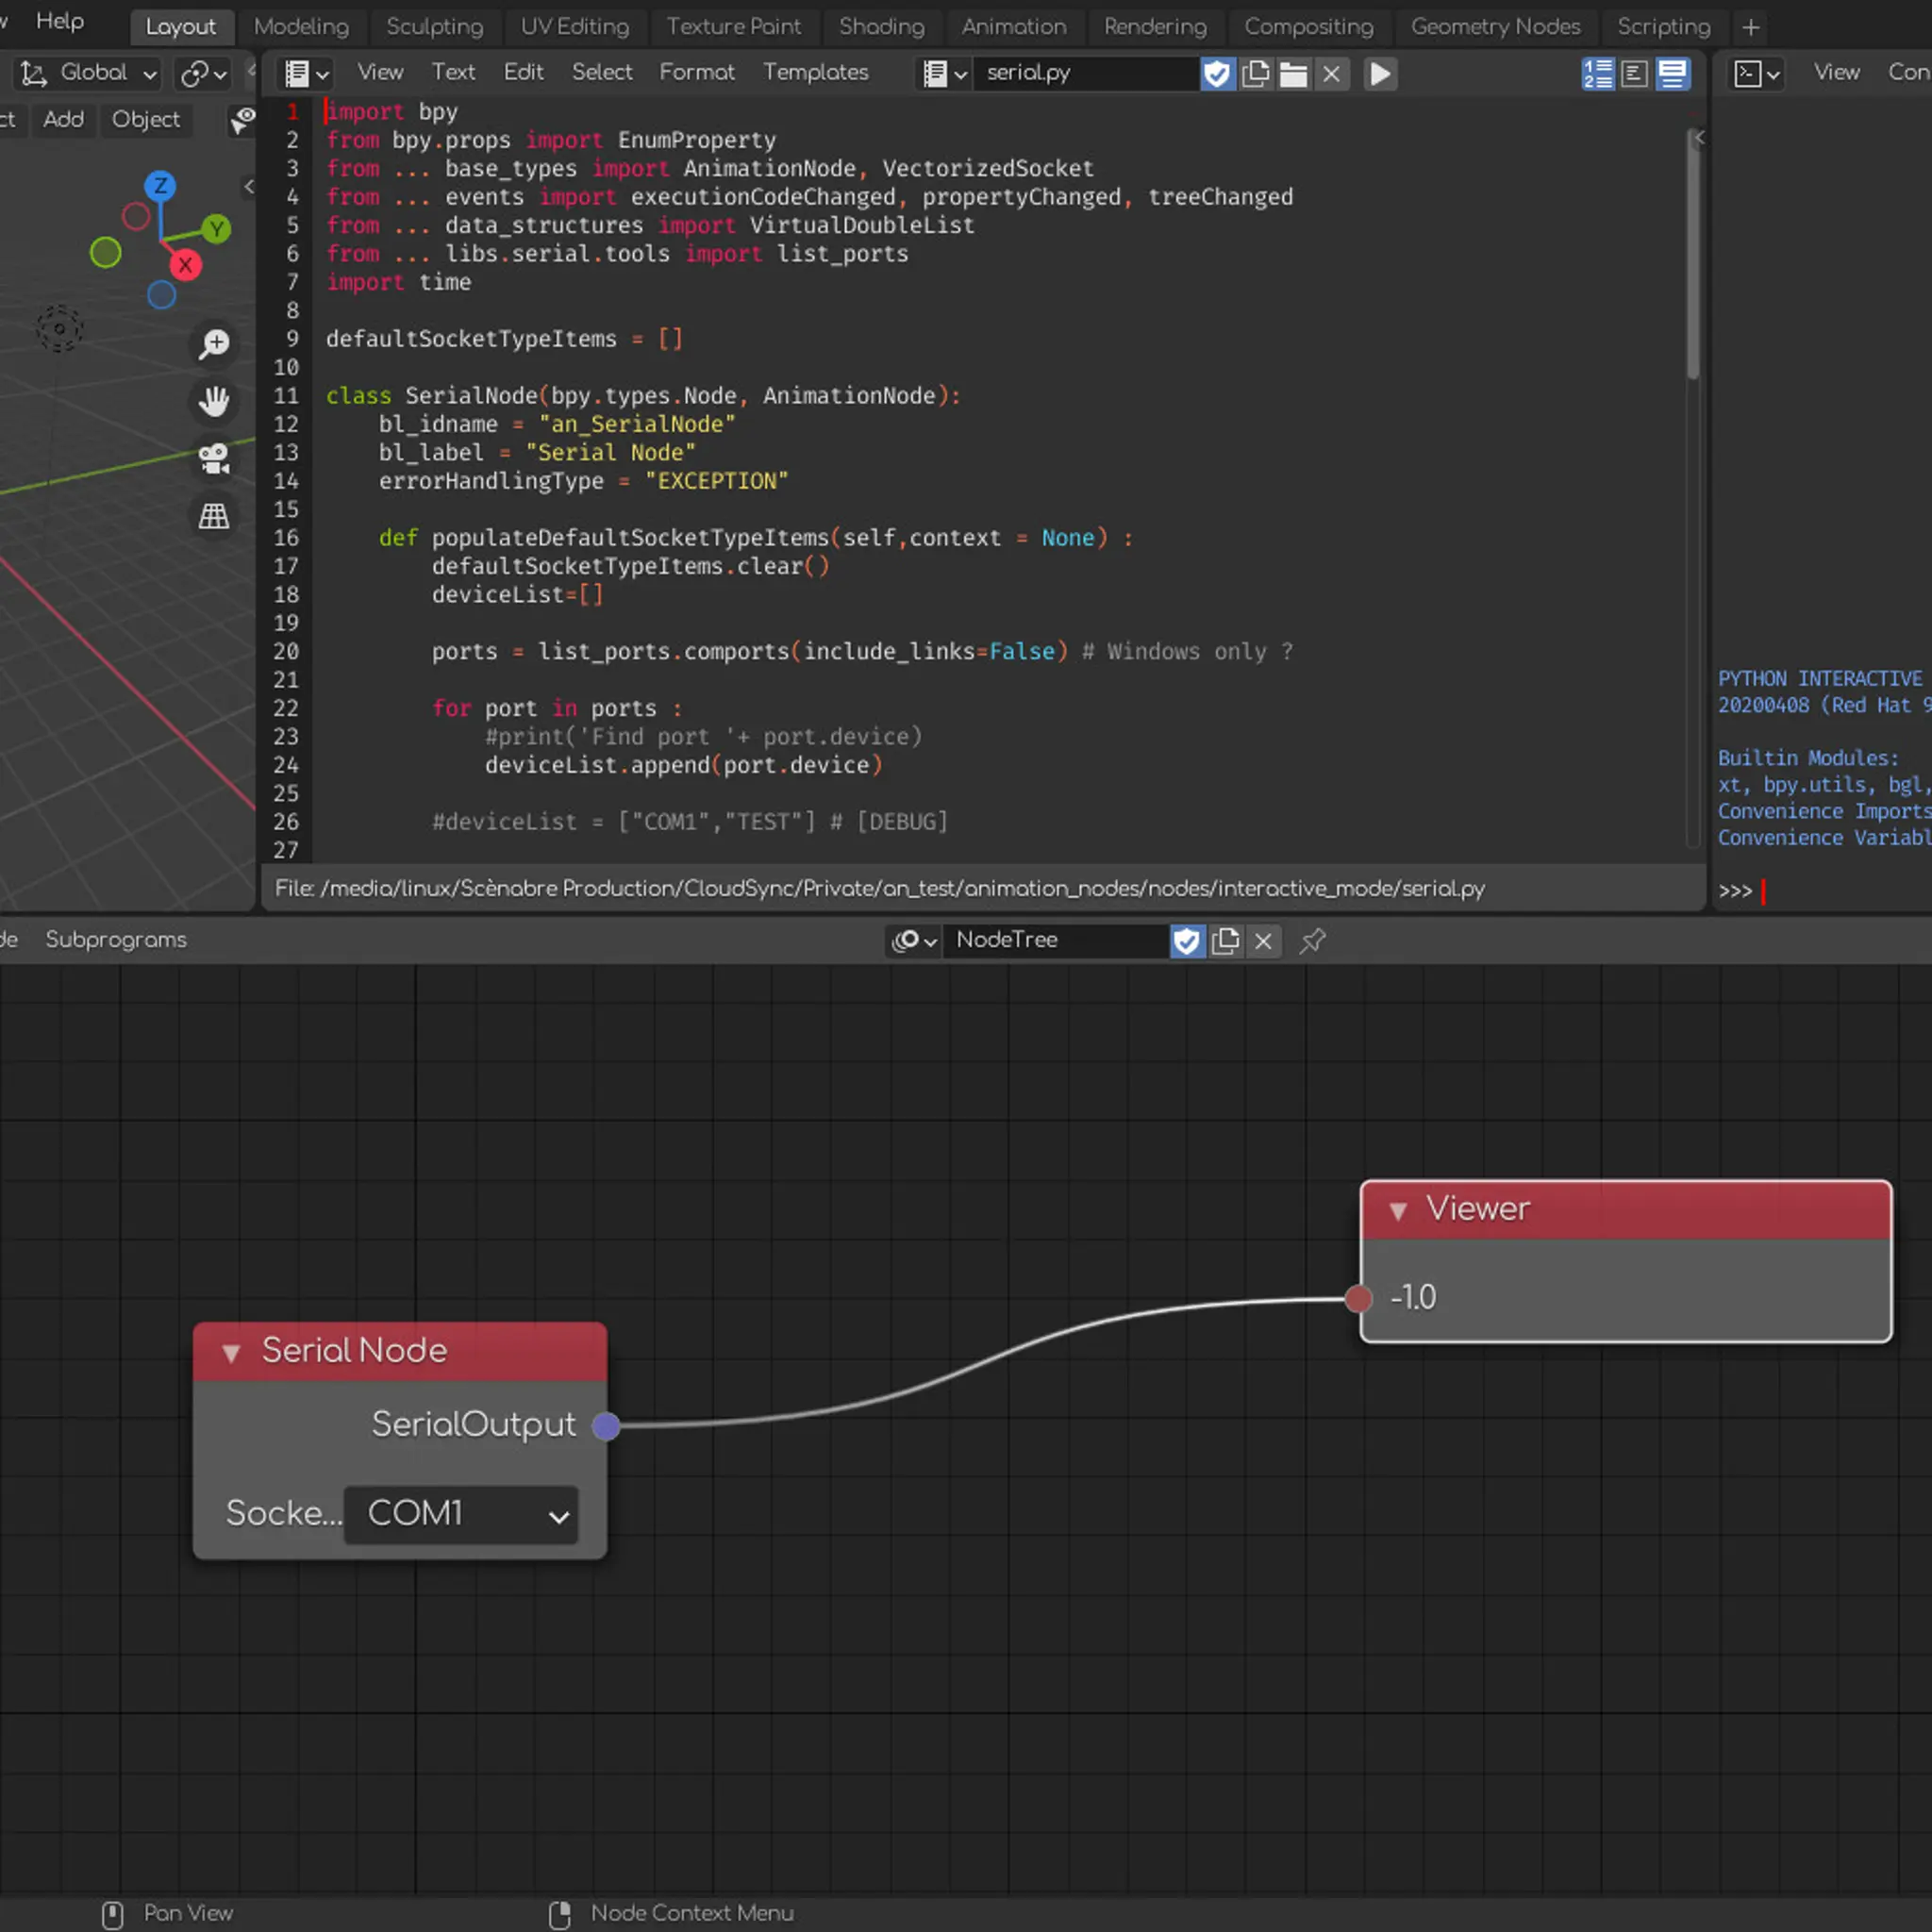
Task: Open the Subprograms menu in node editor
Action: click(116, 940)
